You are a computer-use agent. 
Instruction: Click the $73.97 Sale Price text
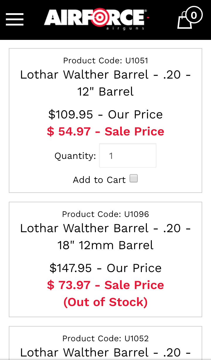pos(105,285)
